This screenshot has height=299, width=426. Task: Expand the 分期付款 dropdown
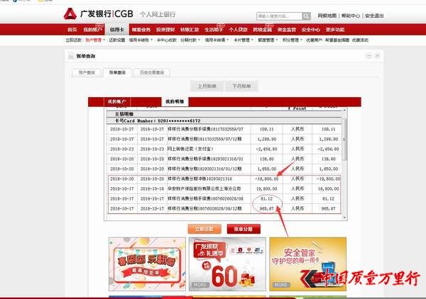tap(190, 40)
